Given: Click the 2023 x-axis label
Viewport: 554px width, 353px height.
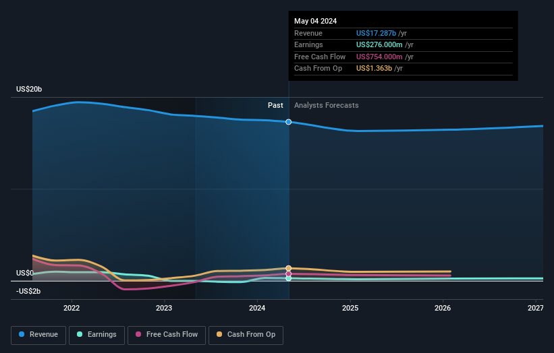Looking at the screenshot, I should pyautogui.click(x=164, y=308).
